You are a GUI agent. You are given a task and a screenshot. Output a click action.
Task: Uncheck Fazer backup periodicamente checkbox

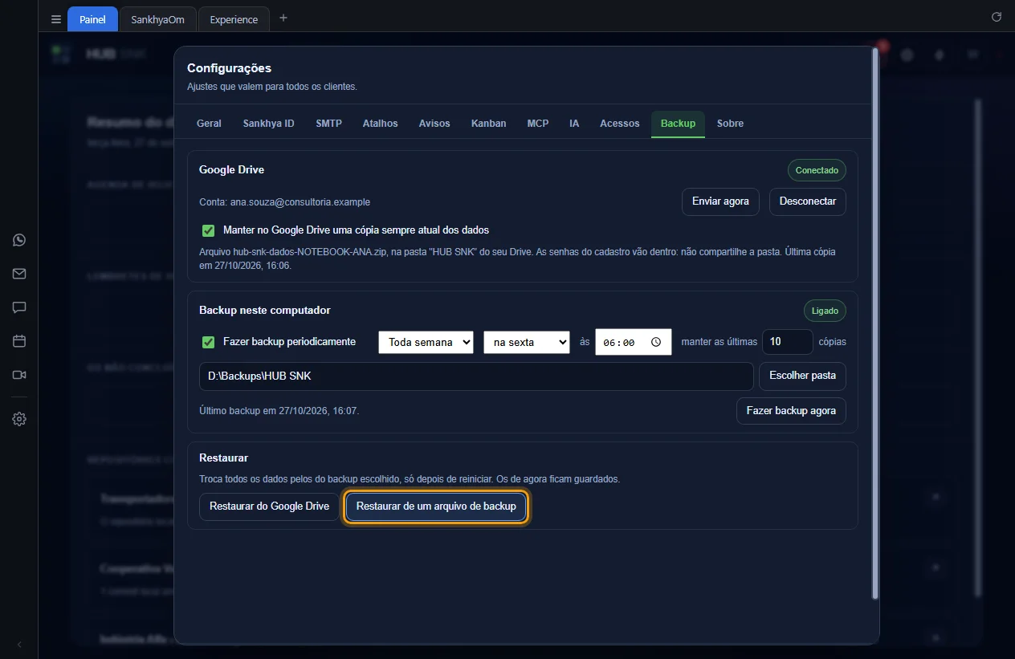click(x=209, y=342)
